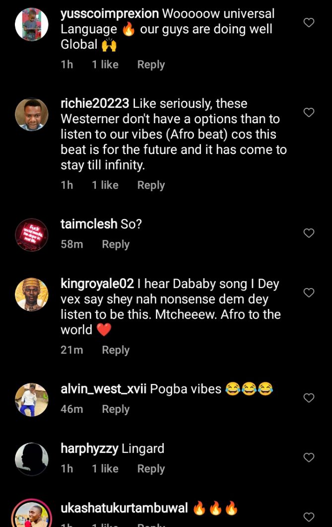Image resolution: width=332 pixels, height=527 pixels.
Task: Reply to yusscoimprexion's comment
Action: pos(151,65)
